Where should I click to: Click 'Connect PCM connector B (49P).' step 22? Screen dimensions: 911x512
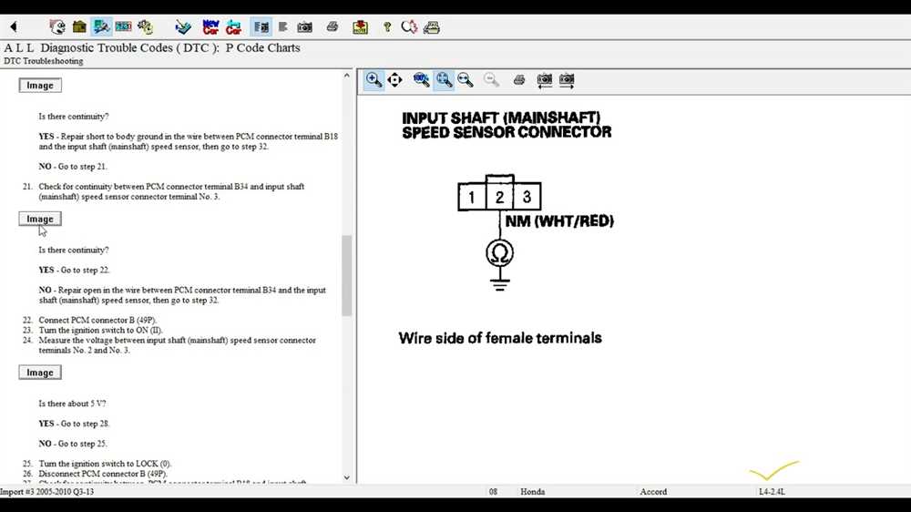pyautogui.click(x=97, y=320)
